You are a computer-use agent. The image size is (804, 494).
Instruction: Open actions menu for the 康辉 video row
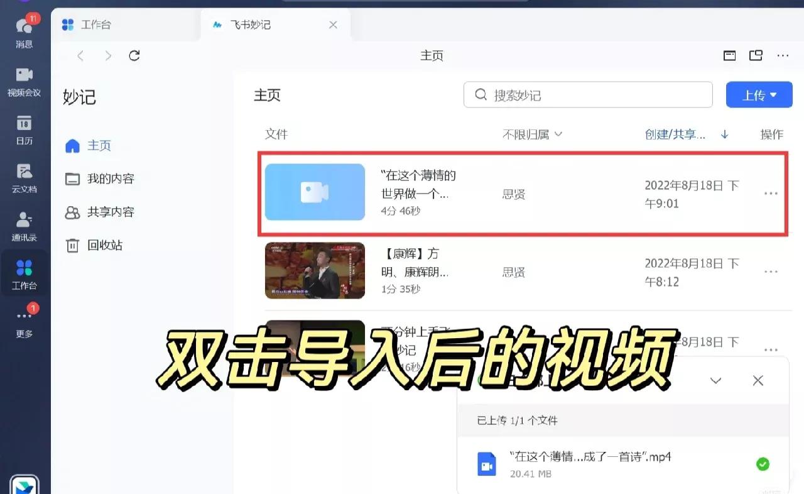[x=771, y=272]
